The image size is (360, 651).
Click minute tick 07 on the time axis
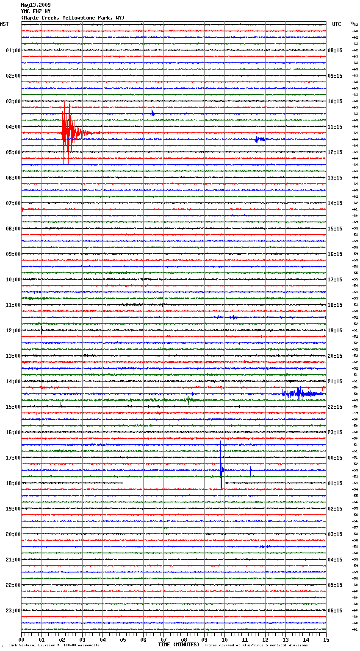(x=163, y=640)
